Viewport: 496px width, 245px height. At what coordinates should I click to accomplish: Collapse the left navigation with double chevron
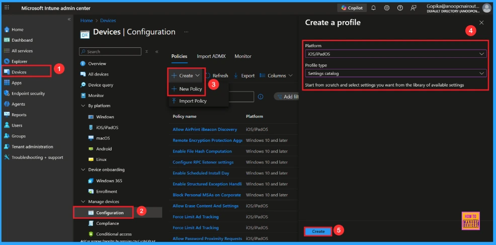click(x=69, y=19)
